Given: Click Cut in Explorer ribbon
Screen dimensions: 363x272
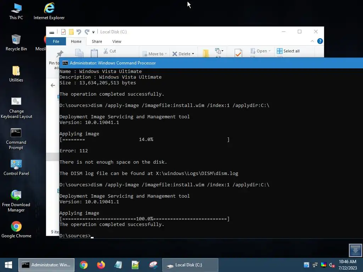Looking at the screenshot, I should [x=110, y=51].
